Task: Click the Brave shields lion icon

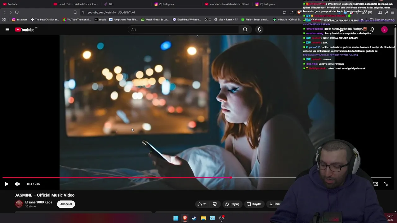Action: (x=299, y=12)
